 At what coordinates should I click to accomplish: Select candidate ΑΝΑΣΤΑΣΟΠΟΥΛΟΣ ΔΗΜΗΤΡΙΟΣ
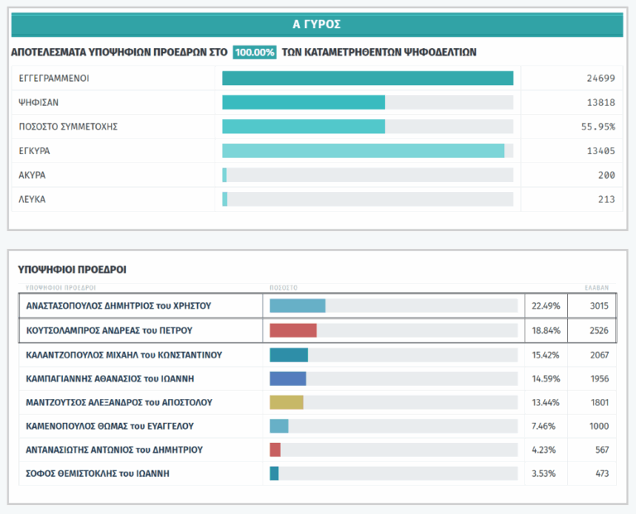pyautogui.click(x=118, y=305)
